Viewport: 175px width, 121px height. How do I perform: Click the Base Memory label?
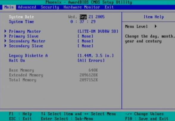coord(21,70)
